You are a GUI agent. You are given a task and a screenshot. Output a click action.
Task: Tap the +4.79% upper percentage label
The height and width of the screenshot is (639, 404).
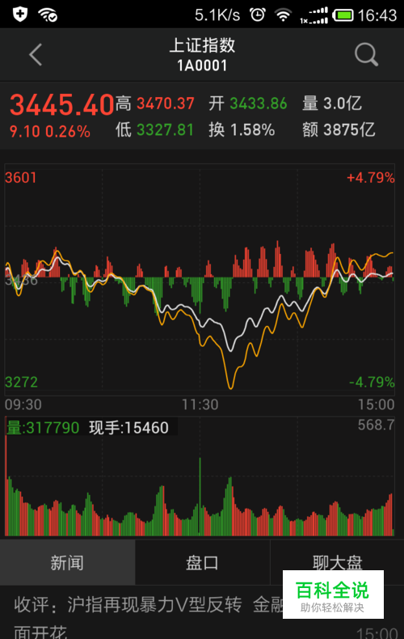pyautogui.click(x=371, y=178)
